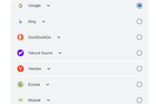Click the Yahoo! Suomi logo icon
The image size is (156, 104).
[21, 53]
